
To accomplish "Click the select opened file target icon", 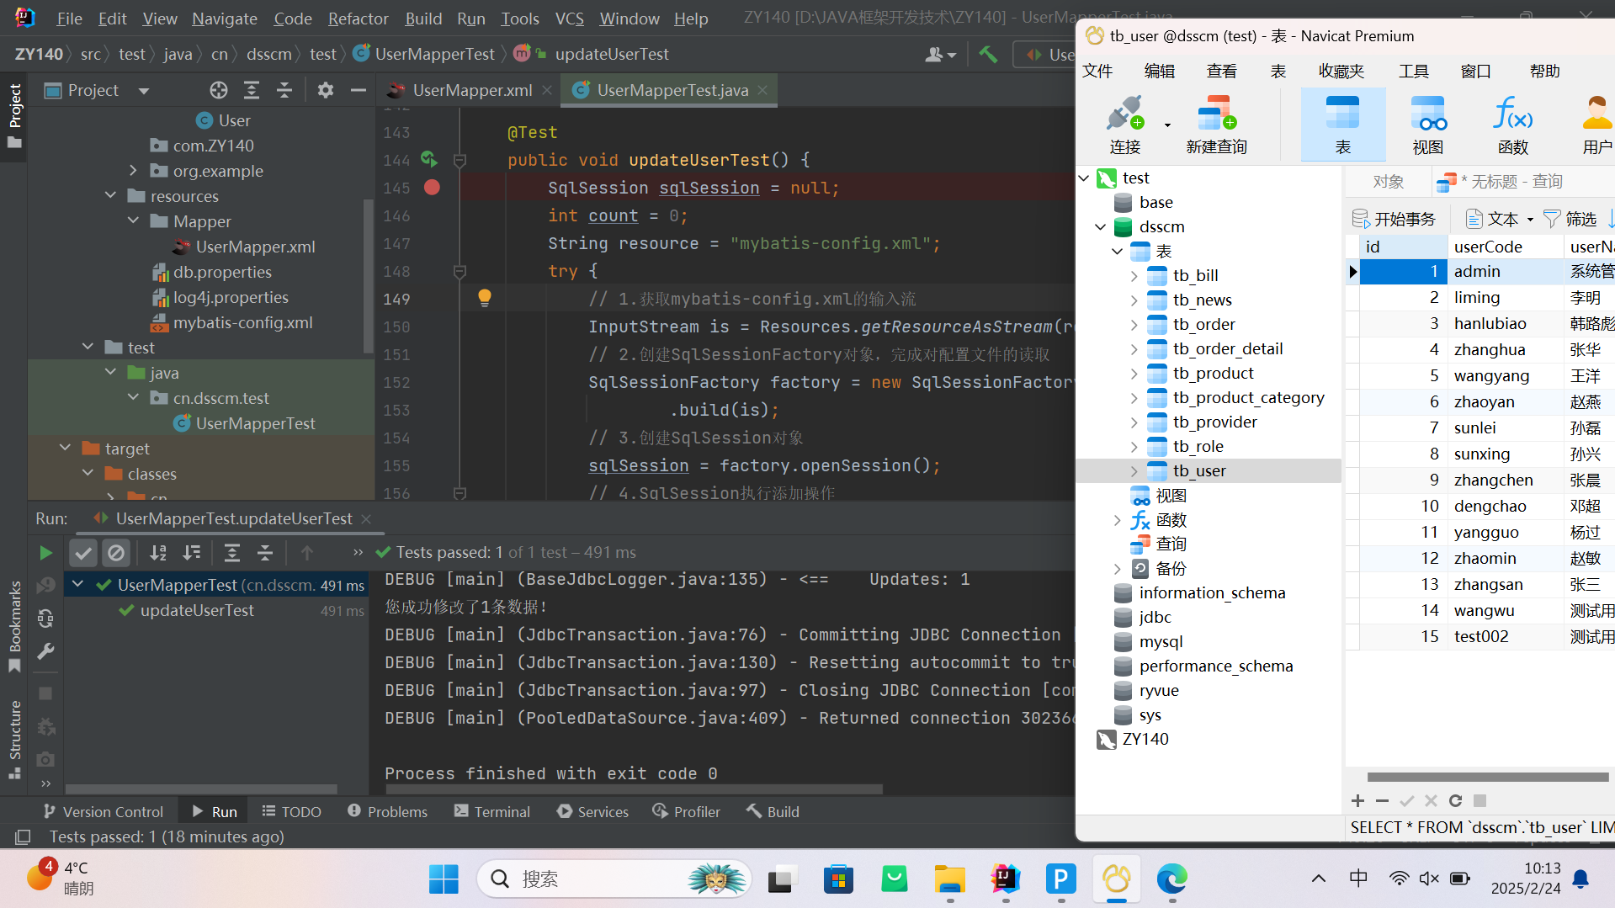I will (219, 90).
